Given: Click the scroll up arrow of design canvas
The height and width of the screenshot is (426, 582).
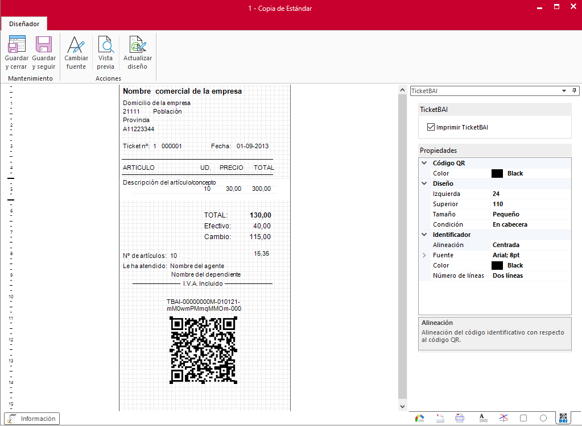Looking at the screenshot, I should tap(402, 90).
